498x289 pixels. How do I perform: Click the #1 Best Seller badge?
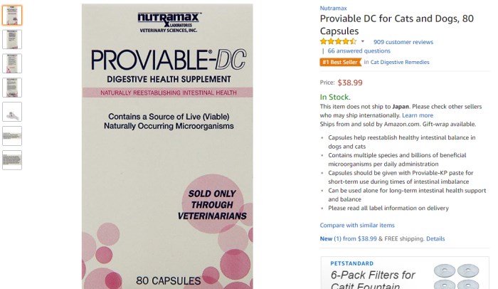point(341,62)
